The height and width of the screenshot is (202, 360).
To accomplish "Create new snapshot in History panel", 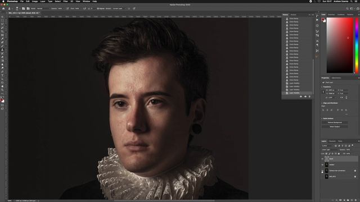I will point(305,97).
